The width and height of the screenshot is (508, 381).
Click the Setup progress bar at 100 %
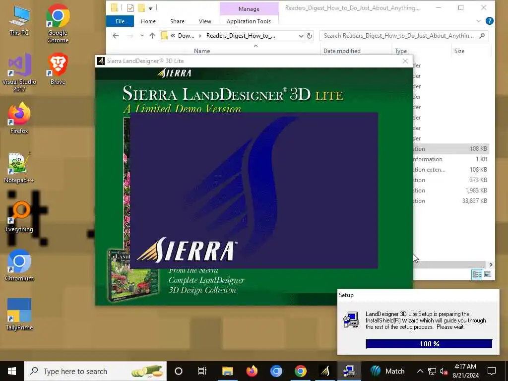click(x=429, y=344)
